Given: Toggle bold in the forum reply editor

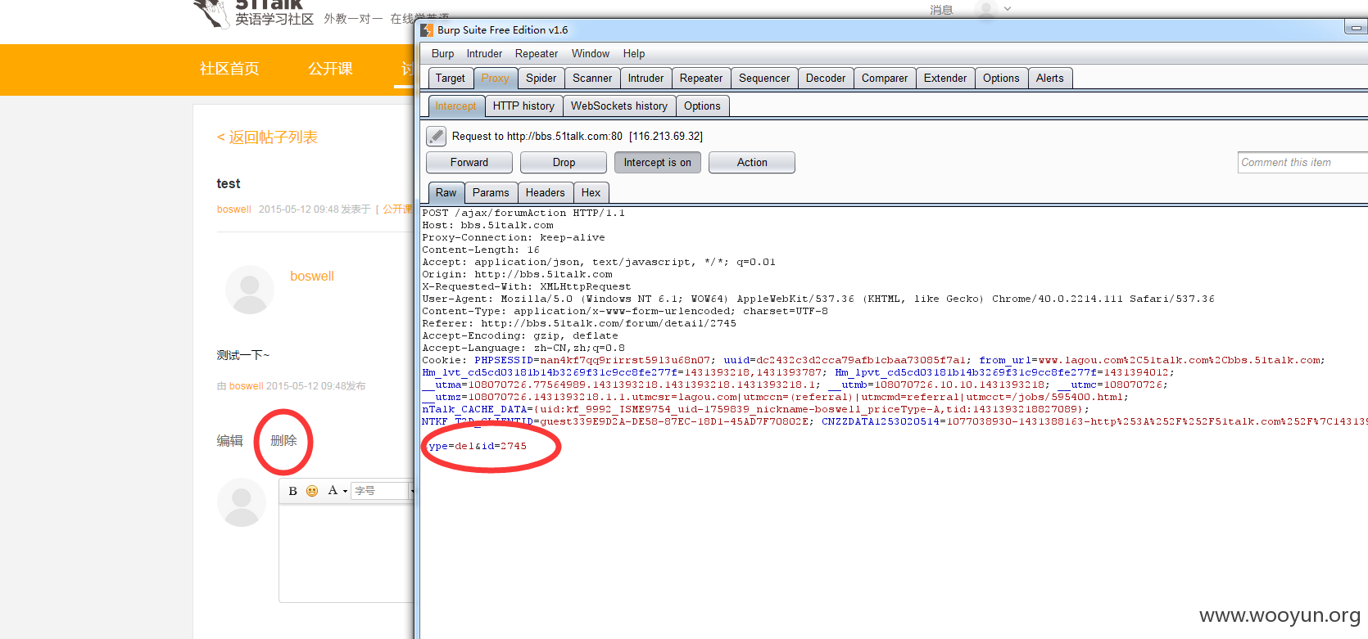Looking at the screenshot, I should [292, 491].
